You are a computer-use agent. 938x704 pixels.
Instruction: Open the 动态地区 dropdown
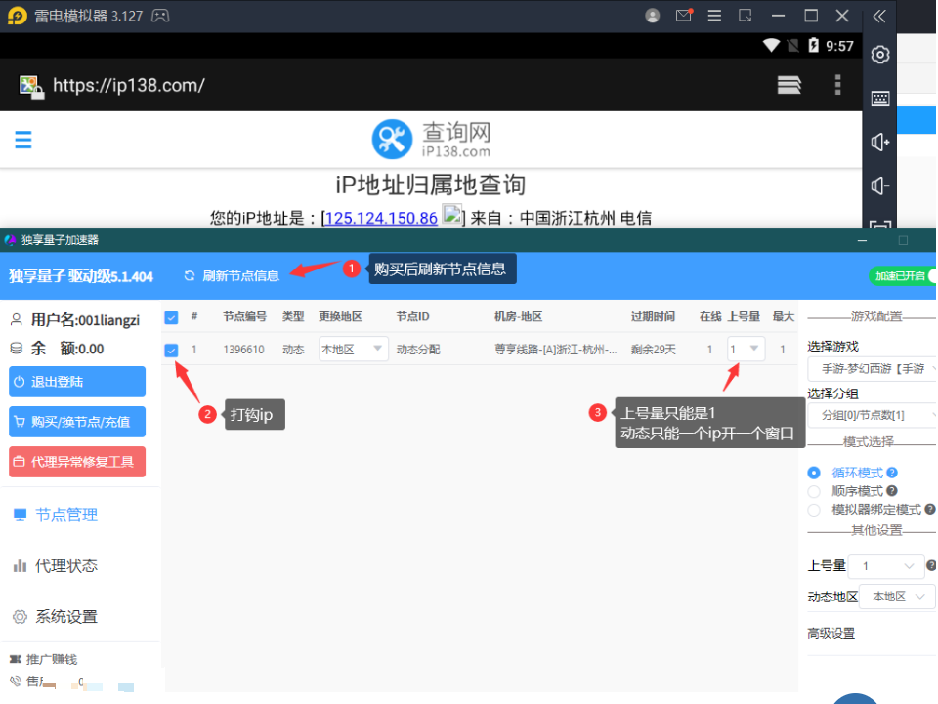(897, 597)
